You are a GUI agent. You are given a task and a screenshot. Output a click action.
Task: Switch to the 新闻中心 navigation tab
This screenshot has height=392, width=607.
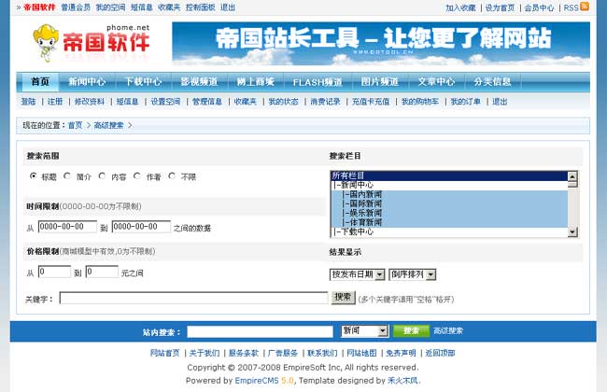click(86, 81)
